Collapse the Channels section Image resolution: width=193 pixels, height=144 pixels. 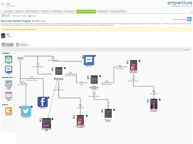coord(15,53)
